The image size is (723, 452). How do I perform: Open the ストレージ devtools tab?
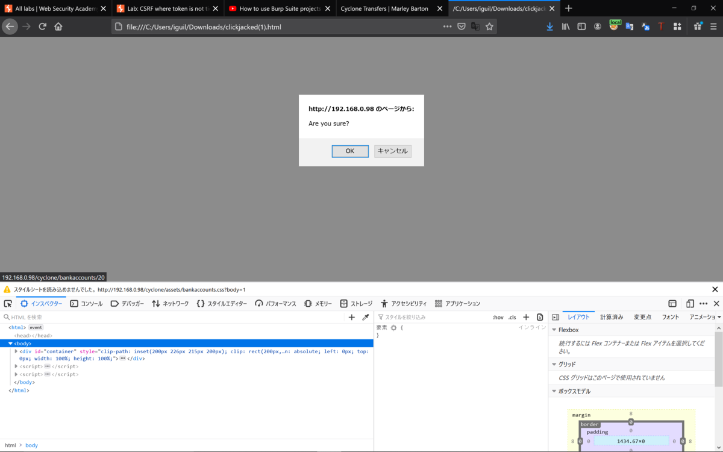tap(356, 304)
